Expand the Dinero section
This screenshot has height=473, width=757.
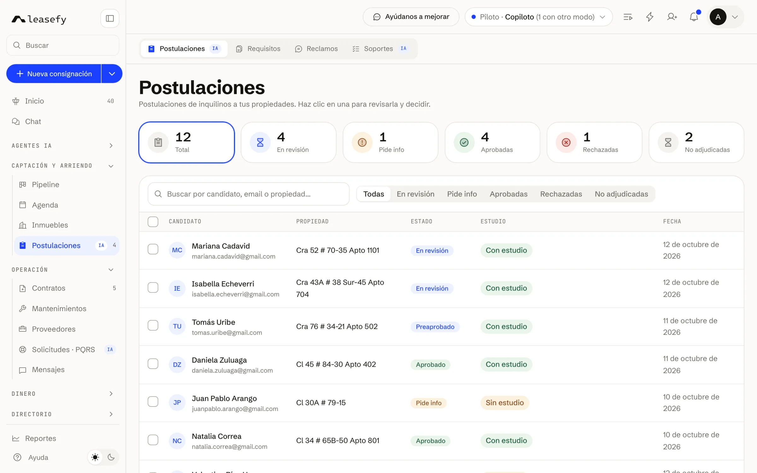pos(63,394)
